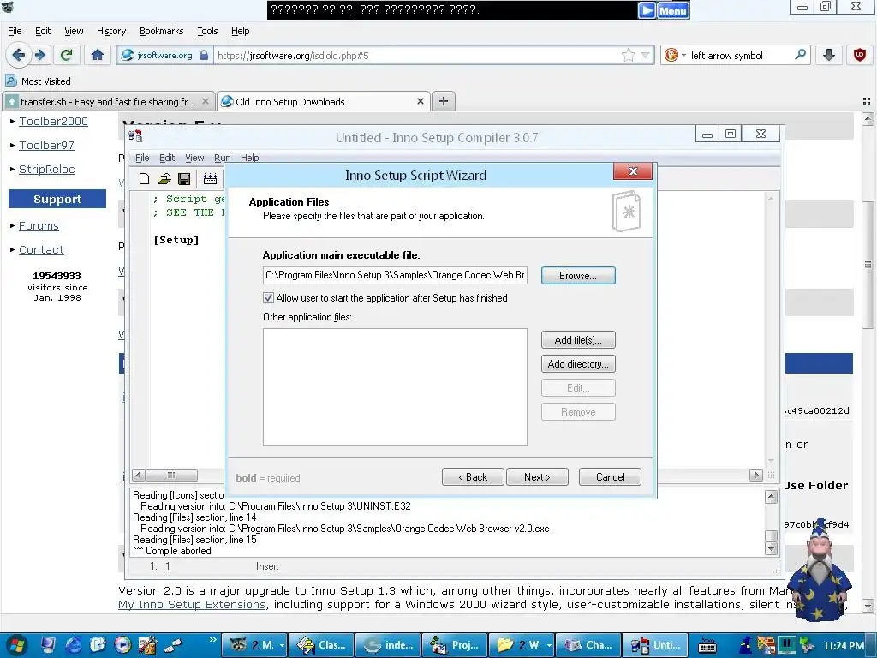Open the Contact sidebar link

tap(41, 249)
